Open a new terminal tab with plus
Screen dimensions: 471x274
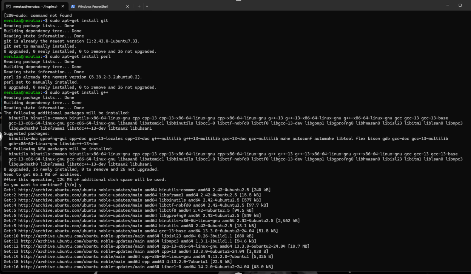pyautogui.click(x=139, y=6)
